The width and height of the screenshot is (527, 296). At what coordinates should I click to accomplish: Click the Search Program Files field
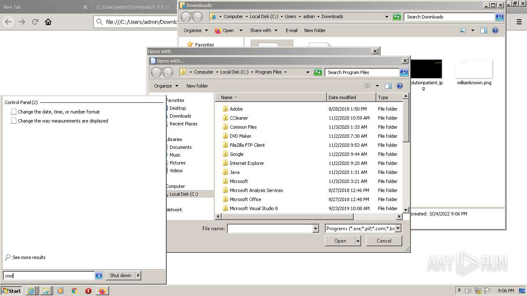click(362, 72)
